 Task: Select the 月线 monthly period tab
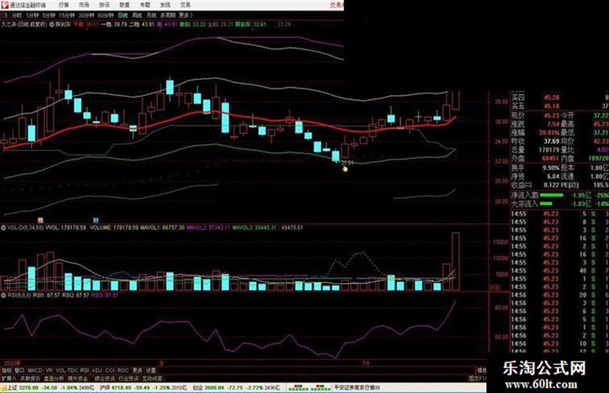coord(151,15)
